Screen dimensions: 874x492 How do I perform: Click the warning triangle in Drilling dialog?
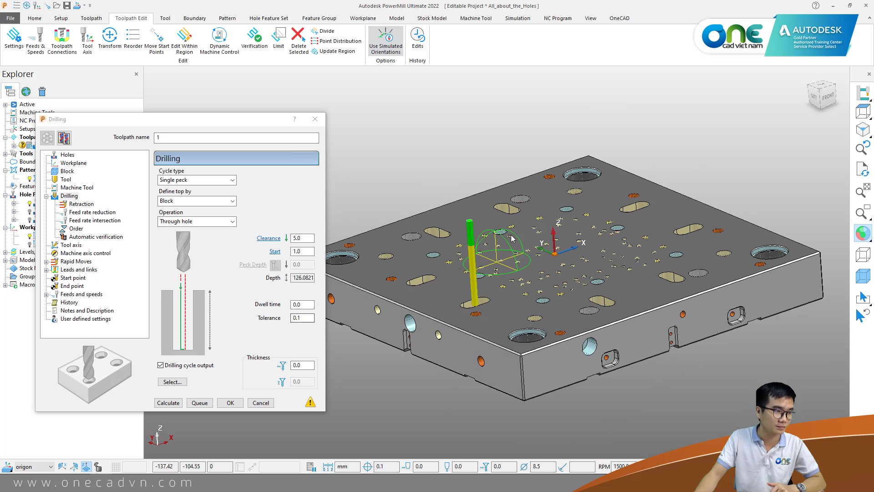tap(310, 402)
